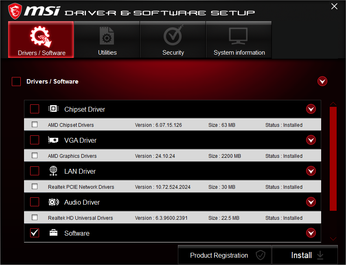Switch to the Utilities tab
Viewport: 346px width, 265px height.
tap(107, 40)
